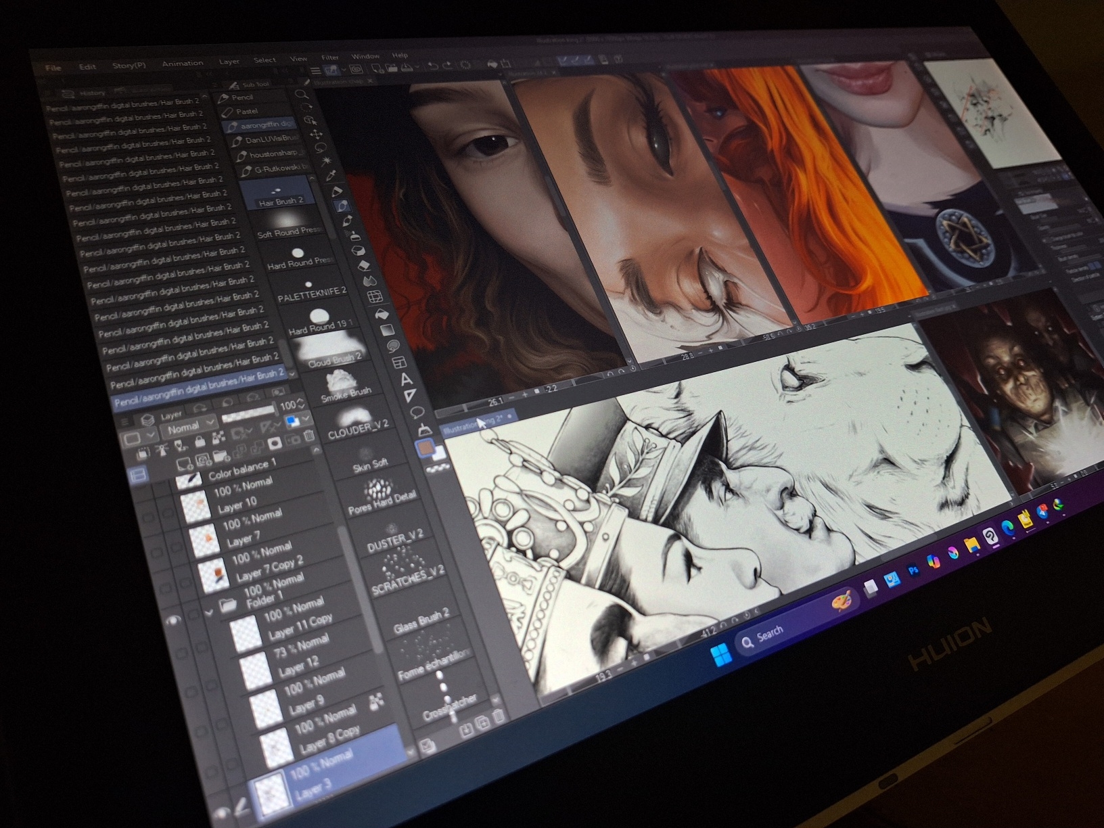Hide Folder 1 using its eye icon
This screenshot has height=828, width=1104.
pos(174,619)
